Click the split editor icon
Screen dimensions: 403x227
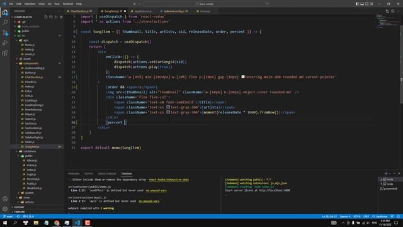coord(393,11)
